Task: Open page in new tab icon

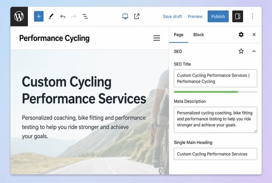Action: pos(137,16)
